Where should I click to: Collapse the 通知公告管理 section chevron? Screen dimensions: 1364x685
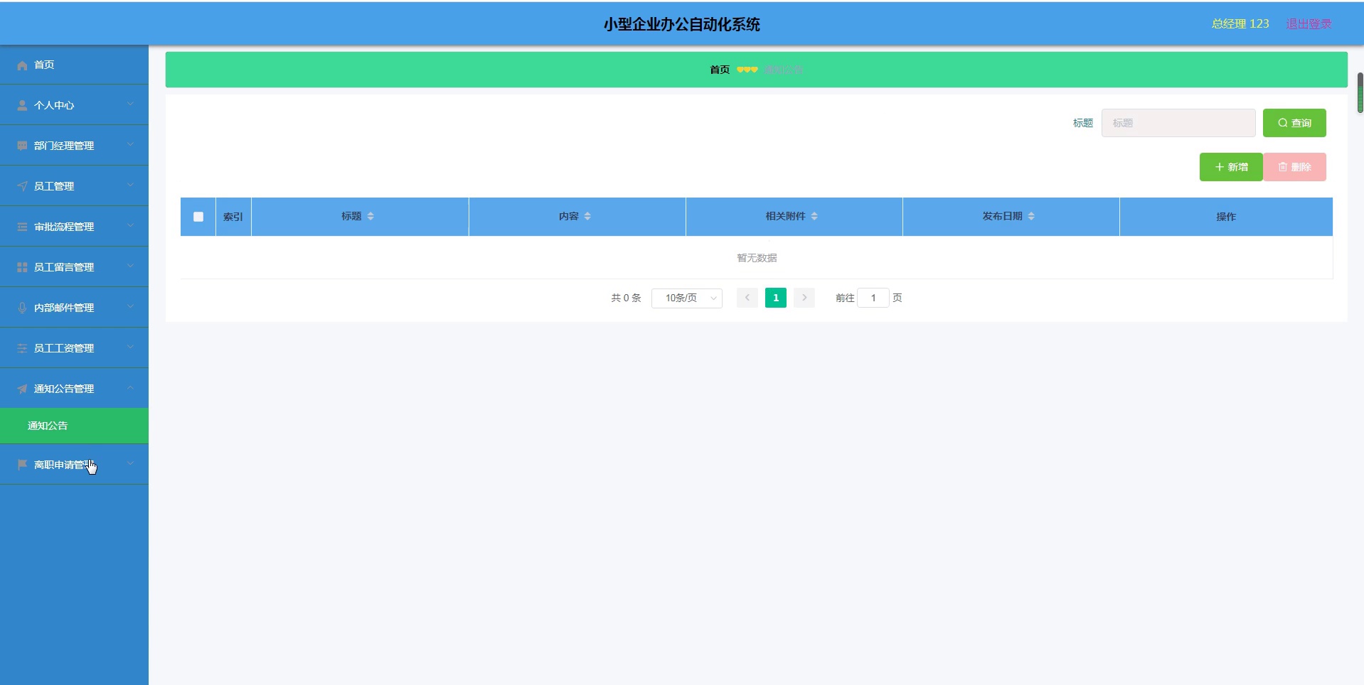(x=130, y=388)
